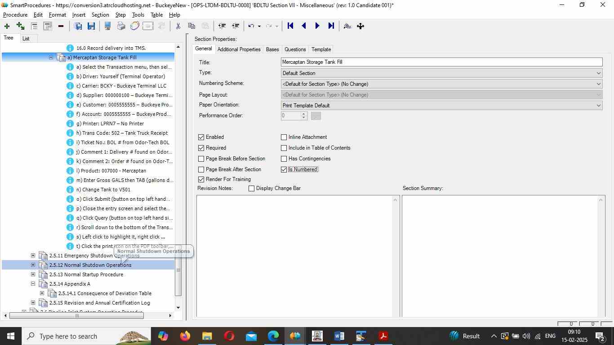Increase Performance Order spinner value
Image resolution: width=614 pixels, height=345 pixels.
[x=304, y=114]
